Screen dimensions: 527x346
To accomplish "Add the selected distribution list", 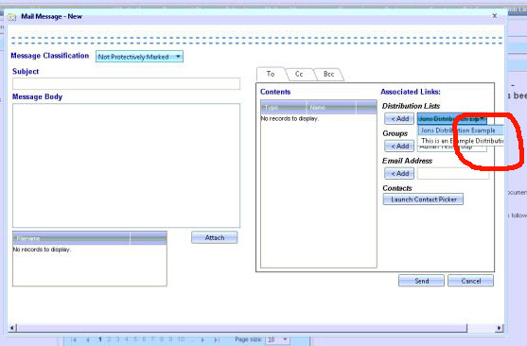I will 399,118.
